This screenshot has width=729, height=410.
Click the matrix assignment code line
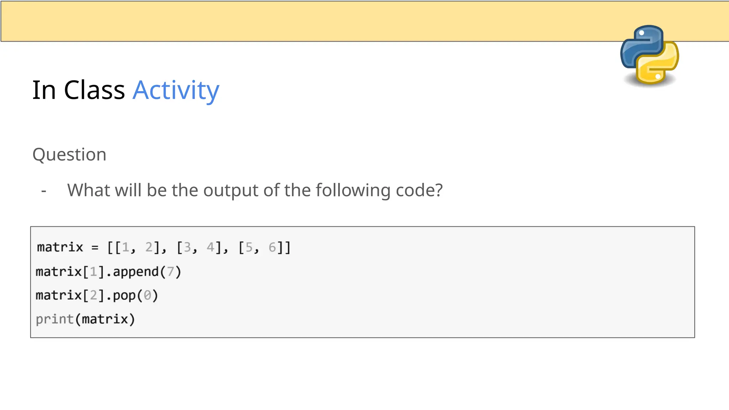[164, 247]
